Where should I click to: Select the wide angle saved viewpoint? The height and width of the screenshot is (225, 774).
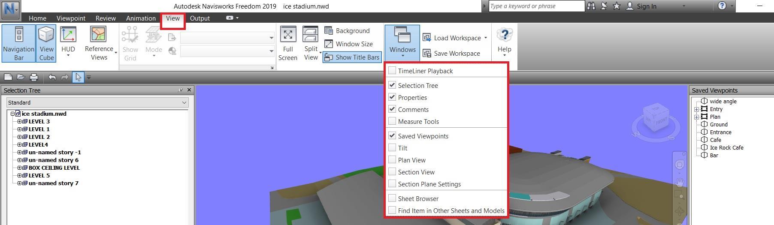723,102
